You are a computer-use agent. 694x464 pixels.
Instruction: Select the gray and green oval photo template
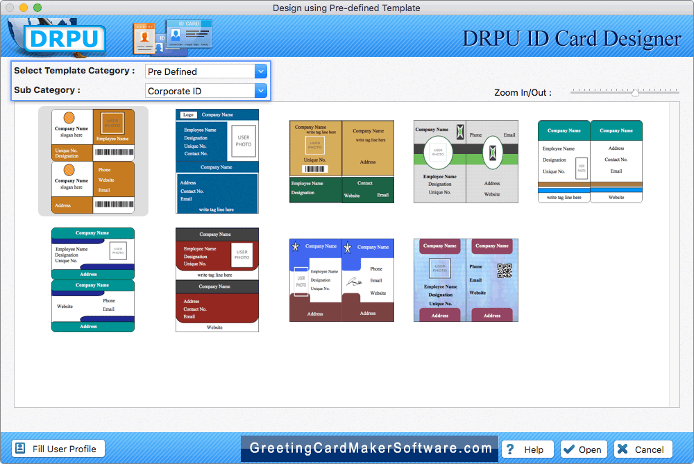pyautogui.click(x=466, y=162)
